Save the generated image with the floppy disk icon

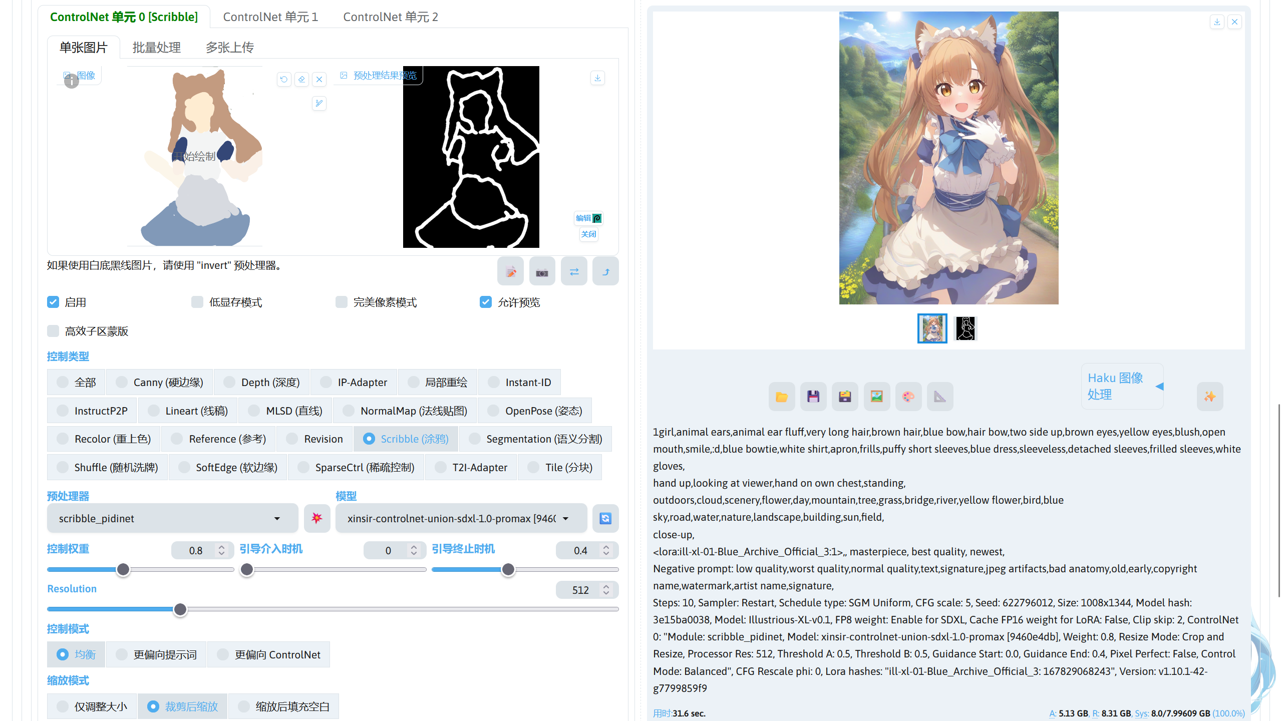coord(813,396)
